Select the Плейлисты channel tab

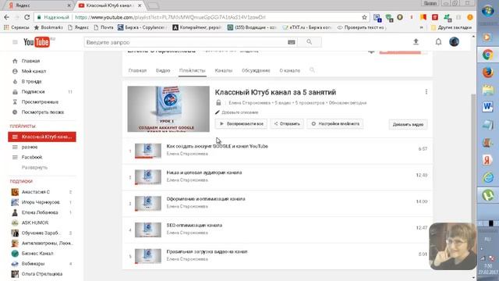click(193, 70)
